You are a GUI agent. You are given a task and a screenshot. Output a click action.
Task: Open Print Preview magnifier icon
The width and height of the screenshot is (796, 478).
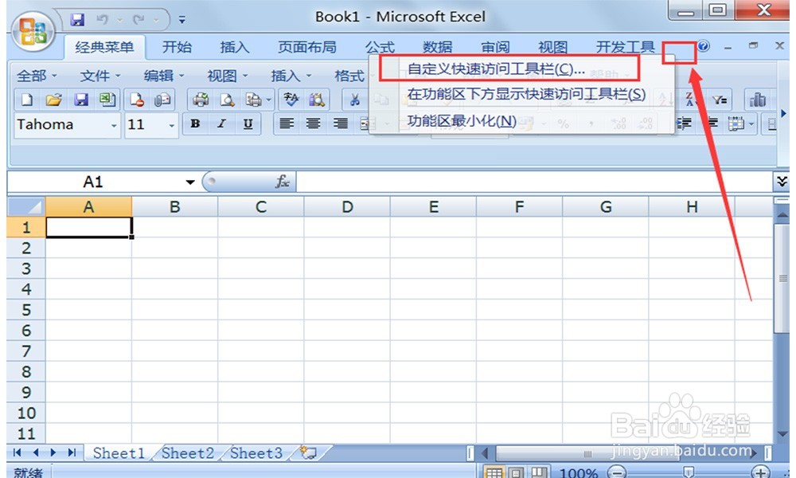point(227,100)
